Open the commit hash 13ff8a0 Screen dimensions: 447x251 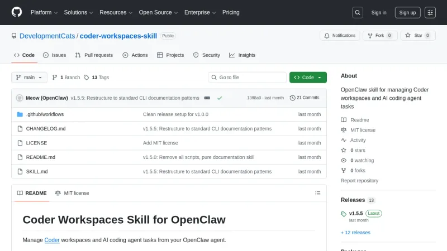254,98
